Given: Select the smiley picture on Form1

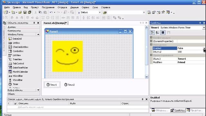Looking at the screenshot, I should (68, 56).
